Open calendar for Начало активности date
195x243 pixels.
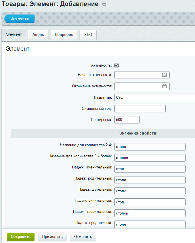164,75
